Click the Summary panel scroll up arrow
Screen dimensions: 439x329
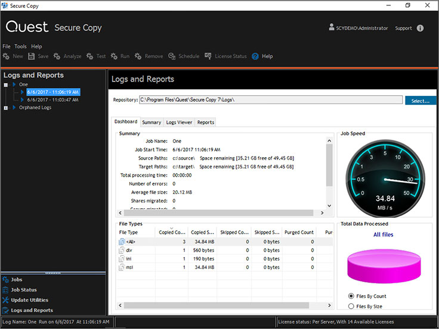tap(329, 141)
